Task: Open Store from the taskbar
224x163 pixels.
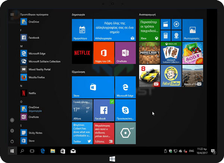Action: 63,151
